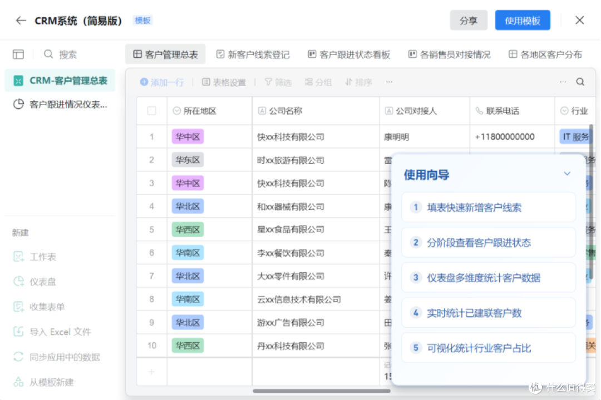Click the plus icon to add new row

152,372
